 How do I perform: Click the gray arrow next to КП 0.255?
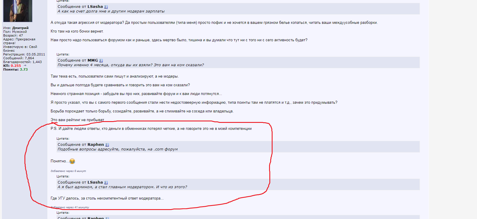tap(25, 66)
